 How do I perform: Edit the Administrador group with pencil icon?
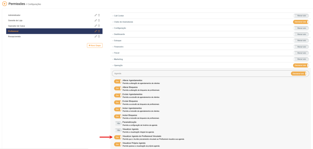[96, 15]
